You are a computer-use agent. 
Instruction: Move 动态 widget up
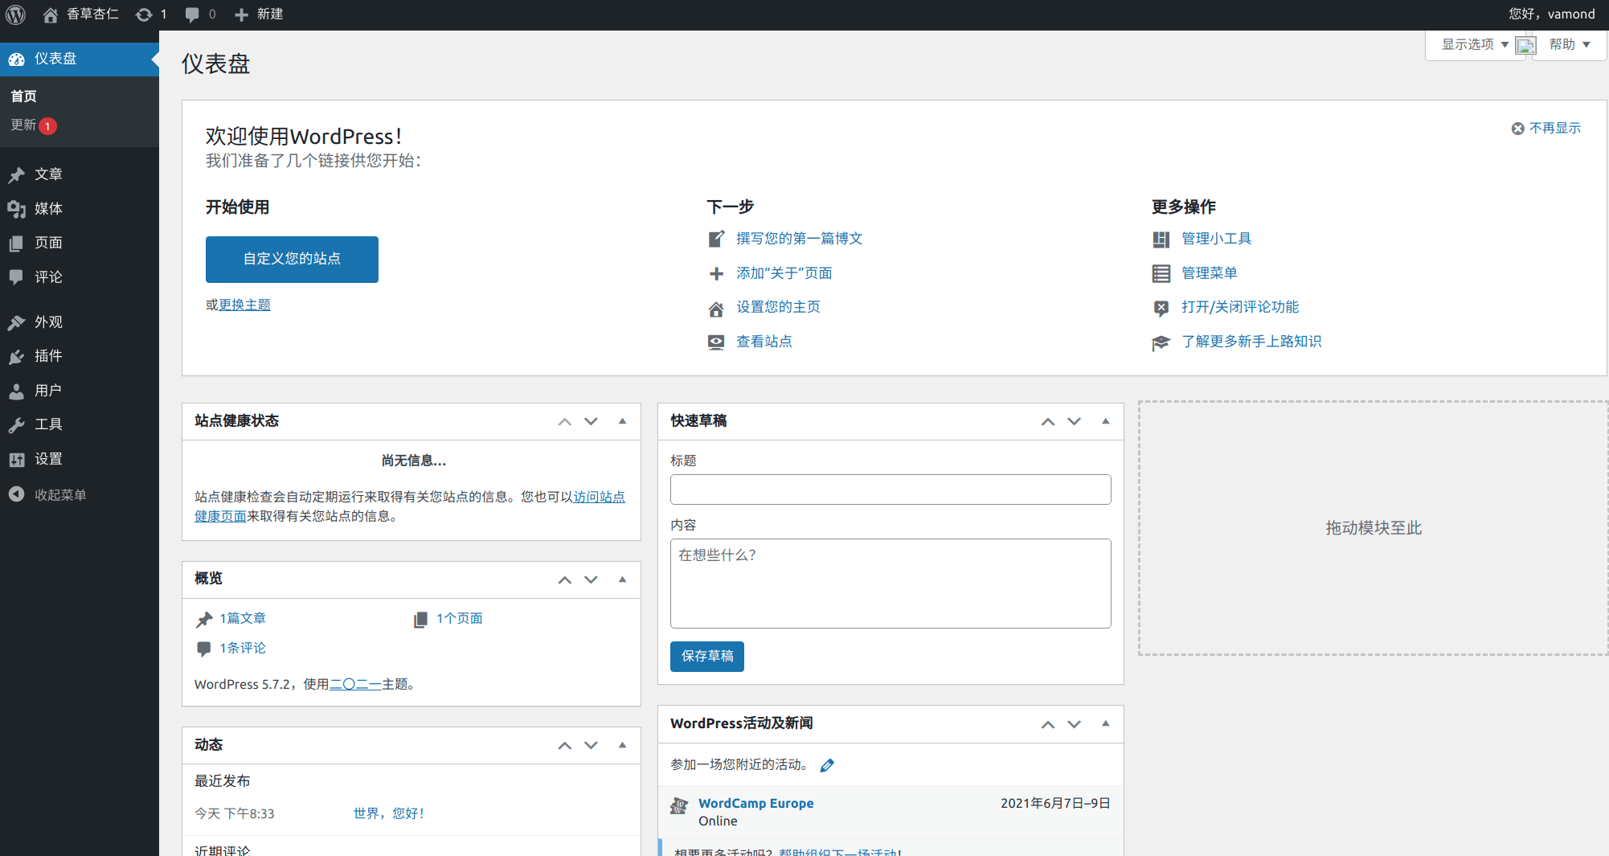click(565, 746)
